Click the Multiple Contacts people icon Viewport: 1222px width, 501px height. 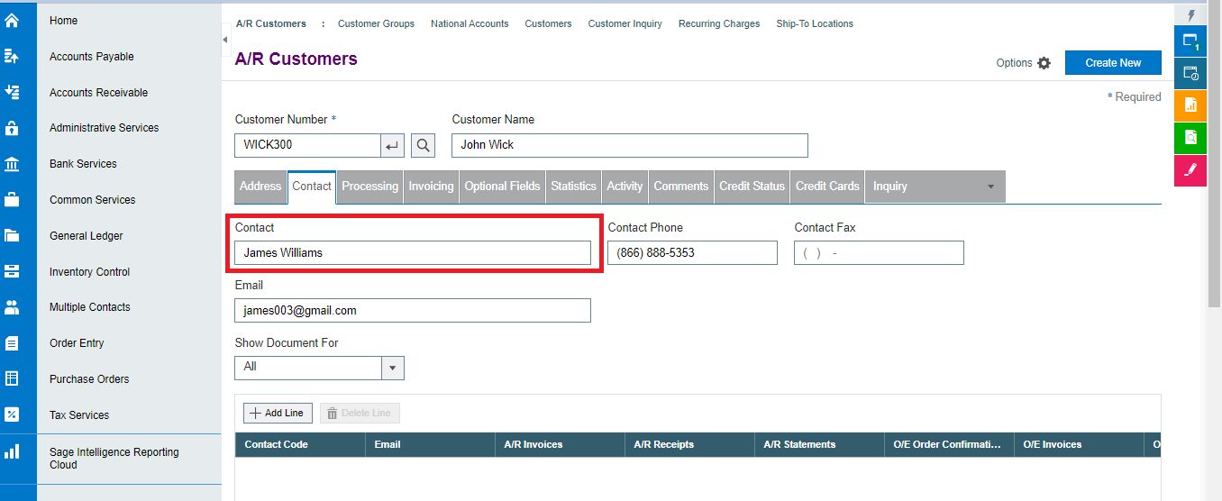tap(12, 307)
